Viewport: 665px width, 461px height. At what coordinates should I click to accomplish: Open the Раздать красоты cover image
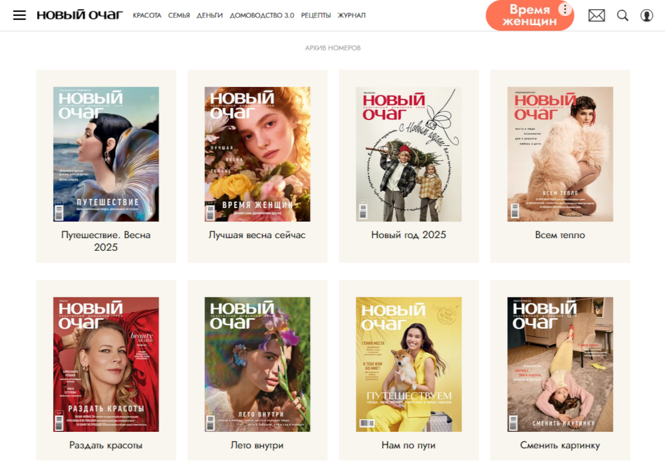coord(106,365)
